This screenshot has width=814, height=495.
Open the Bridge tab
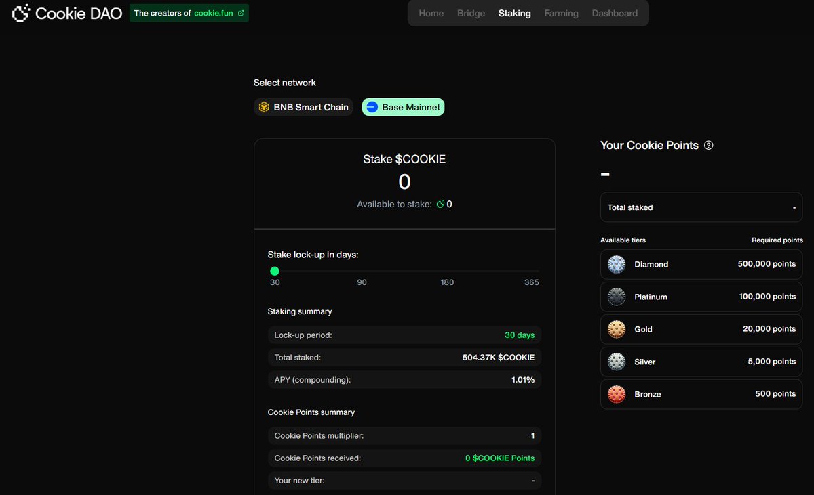(x=471, y=13)
